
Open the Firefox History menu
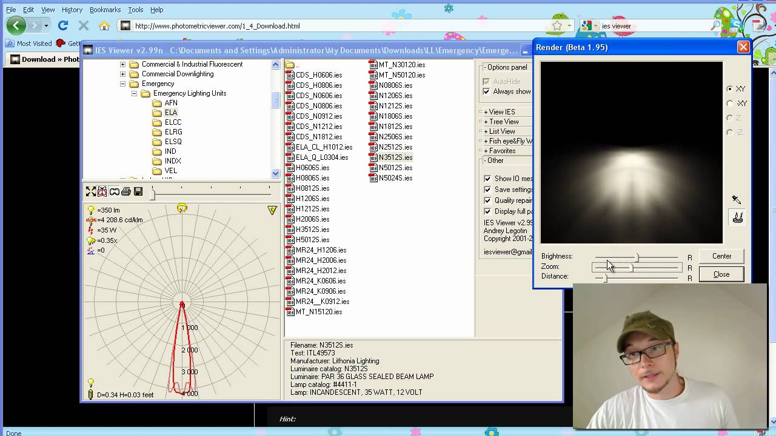(x=72, y=10)
